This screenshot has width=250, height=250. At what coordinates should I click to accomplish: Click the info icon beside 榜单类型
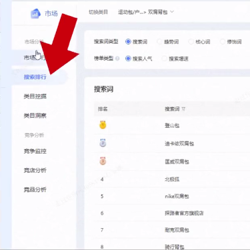click(x=117, y=59)
